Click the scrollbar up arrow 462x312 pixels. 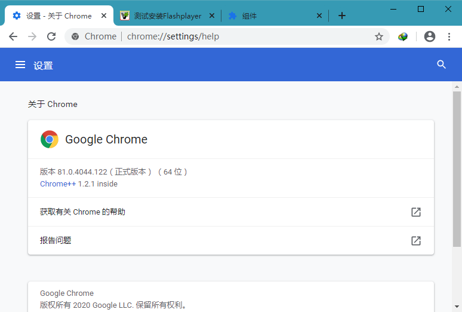click(457, 87)
